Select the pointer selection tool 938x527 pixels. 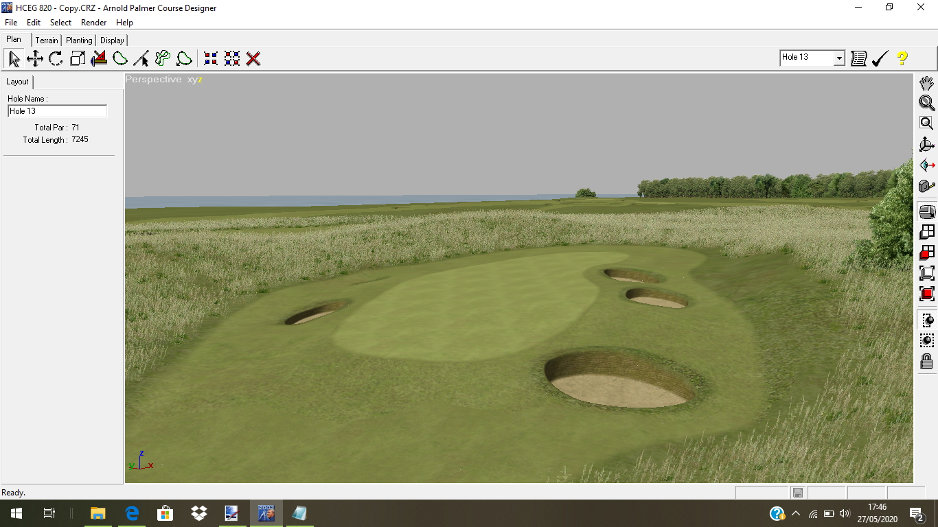coord(14,58)
